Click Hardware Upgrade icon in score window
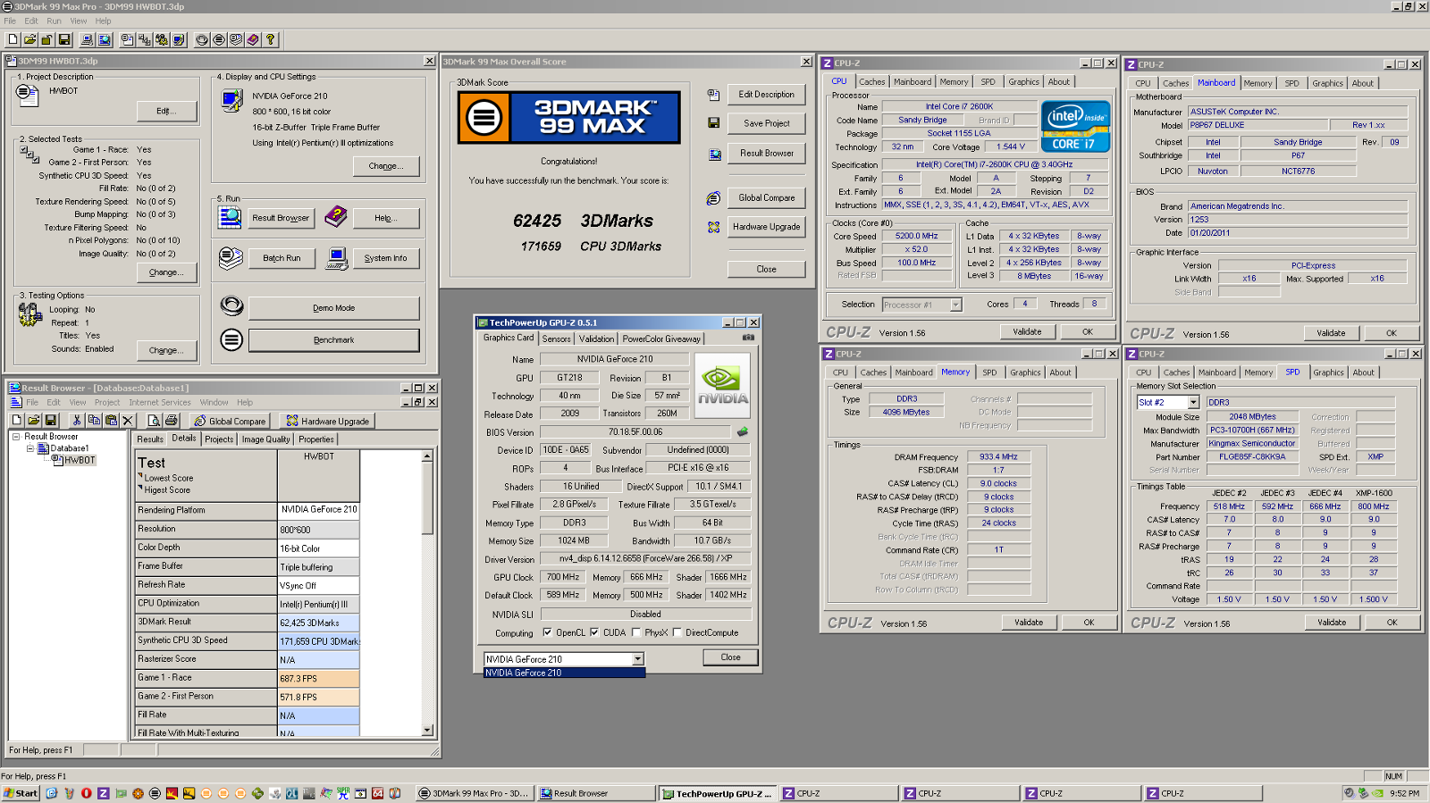 [x=713, y=227]
